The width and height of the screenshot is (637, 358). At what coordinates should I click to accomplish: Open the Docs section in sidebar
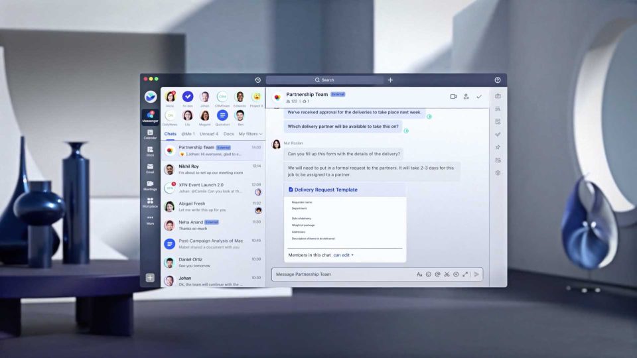coord(151,150)
